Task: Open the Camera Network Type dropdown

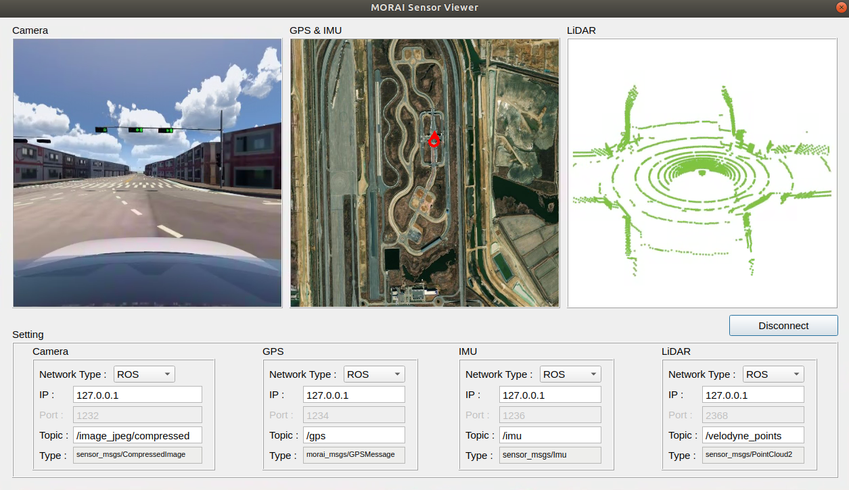Action: pyautogui.click(x=144, y=374)
